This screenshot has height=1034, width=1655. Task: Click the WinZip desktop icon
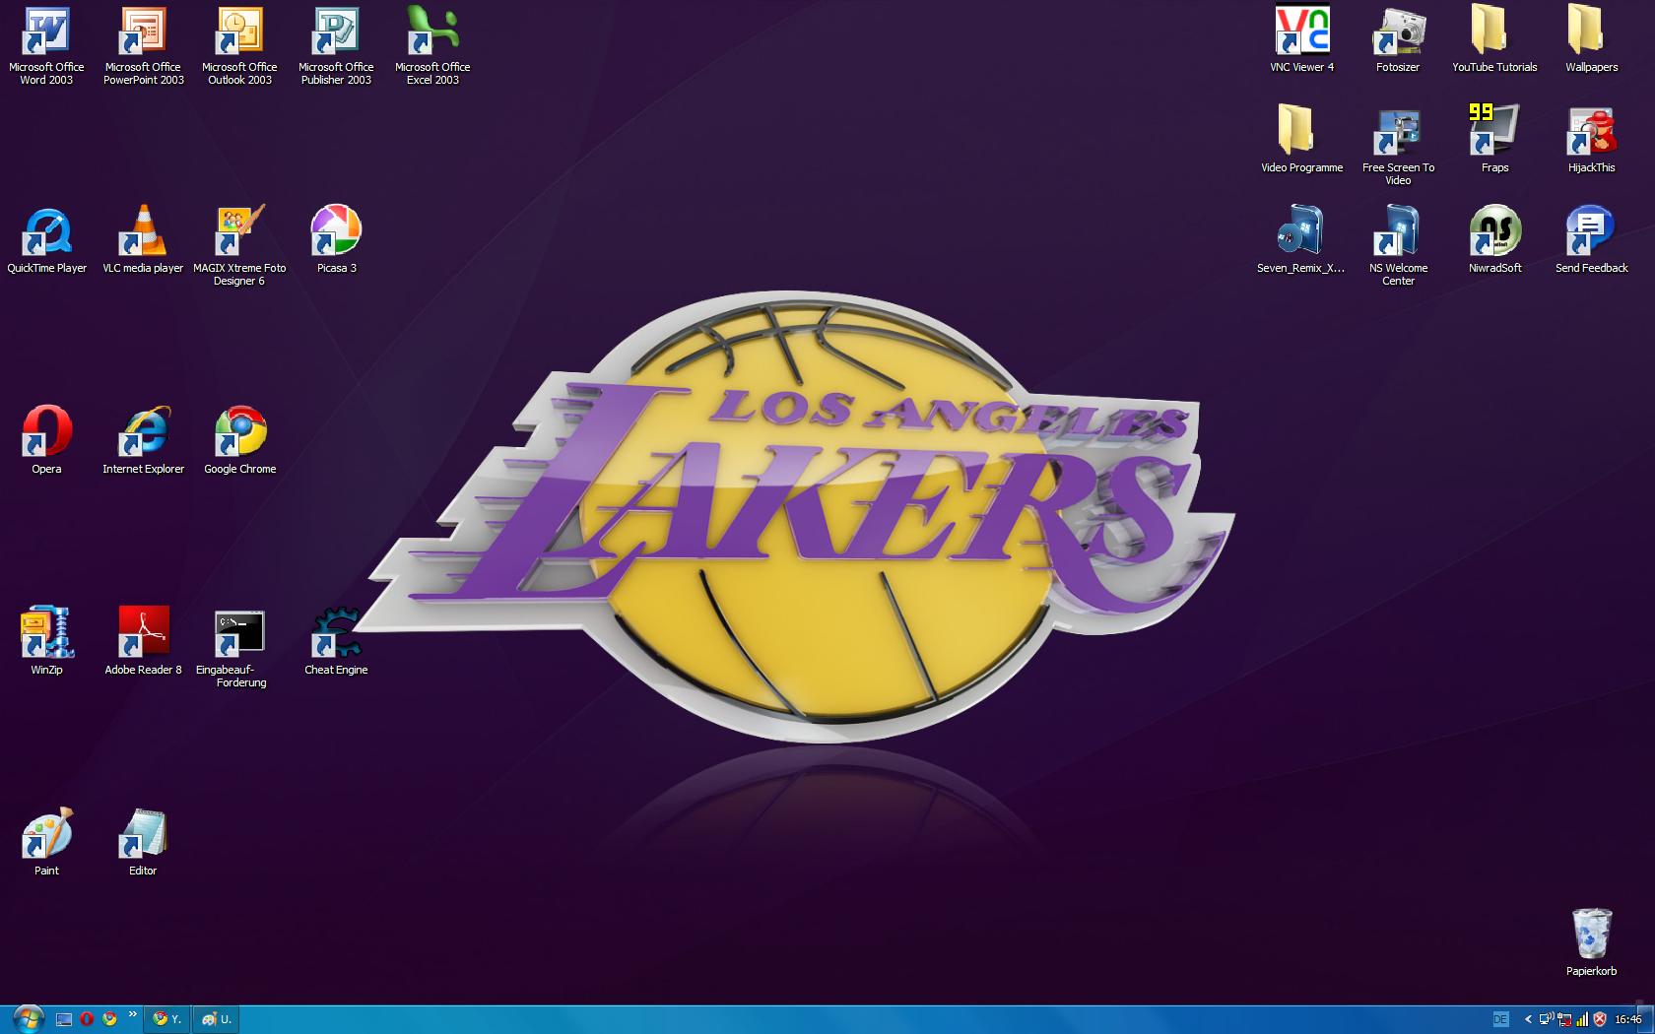tap(46, 641)
